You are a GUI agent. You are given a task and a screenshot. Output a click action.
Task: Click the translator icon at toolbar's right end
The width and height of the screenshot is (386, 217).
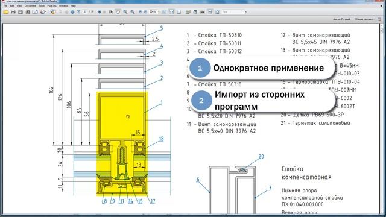point(379,19)
